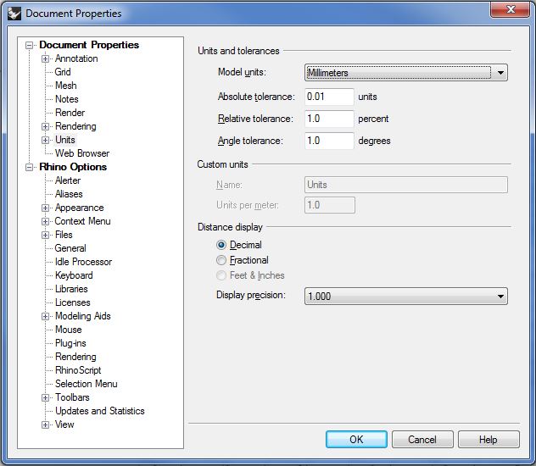This screenshot has height=466, width=536.
Task: Open Rendering under Document Properties
Action: pos(75,126)
